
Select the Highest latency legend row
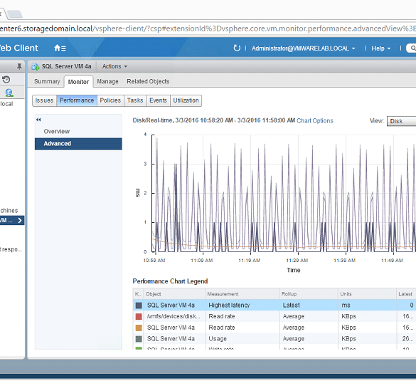[x=274, y=306]
